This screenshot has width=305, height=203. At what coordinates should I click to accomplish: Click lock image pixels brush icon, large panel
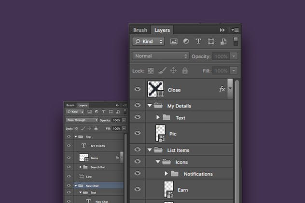click(x=162, y=71)
